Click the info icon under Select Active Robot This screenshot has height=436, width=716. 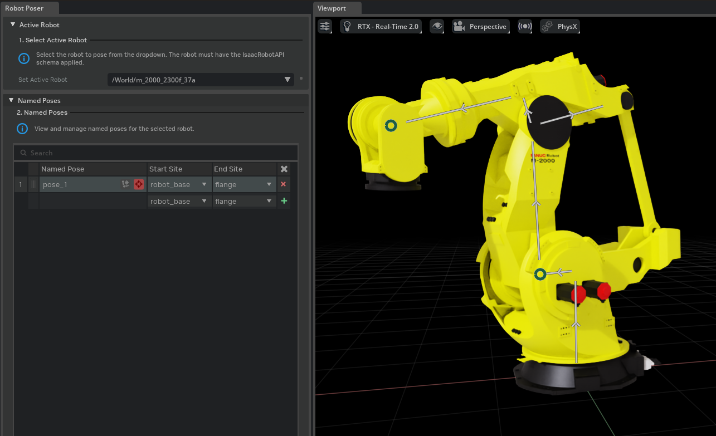[24, 58]
